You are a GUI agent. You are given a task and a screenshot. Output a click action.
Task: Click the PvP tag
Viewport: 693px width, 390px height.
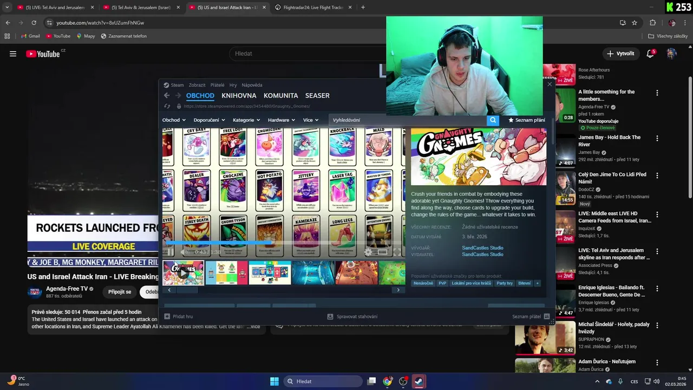(x=442, y=283)
